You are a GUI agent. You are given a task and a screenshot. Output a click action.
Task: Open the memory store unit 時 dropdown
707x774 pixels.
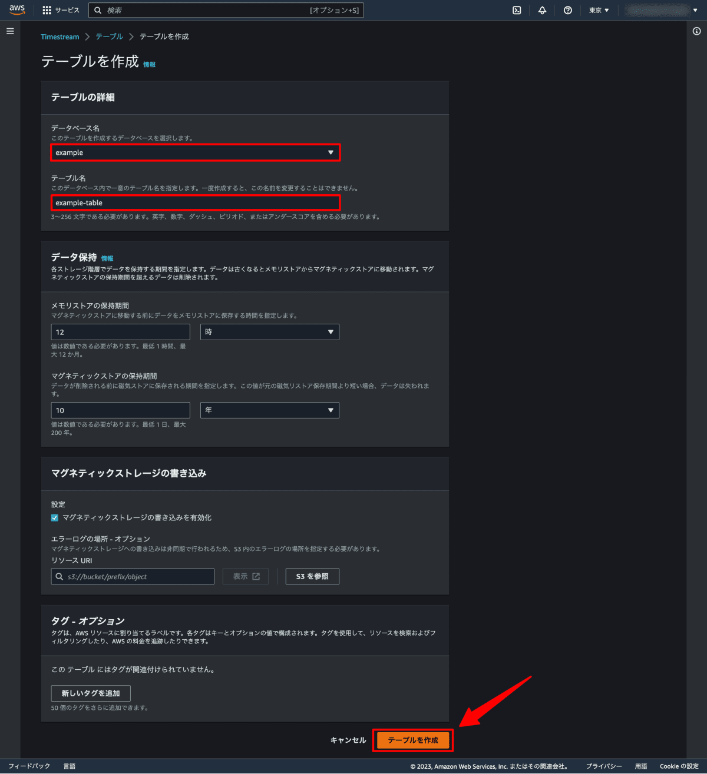(270, 332)
